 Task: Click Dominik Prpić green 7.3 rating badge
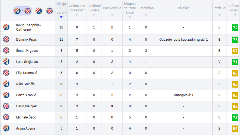point(235,40)
